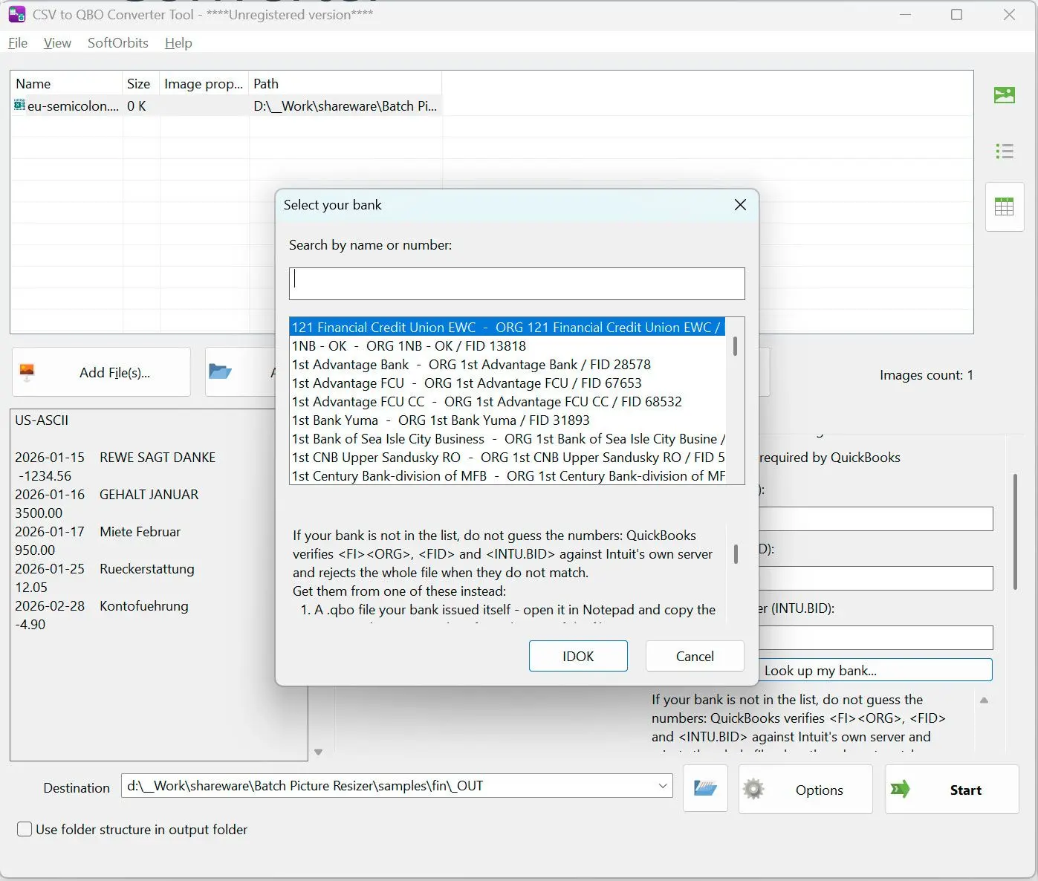Select 1st Bank of Sea Isle City Business
Image resolution: width=1038 pixels, height=881 pixels.
[507, 439]
